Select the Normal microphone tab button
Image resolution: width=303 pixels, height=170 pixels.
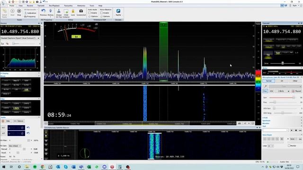(x=268, y=81)
